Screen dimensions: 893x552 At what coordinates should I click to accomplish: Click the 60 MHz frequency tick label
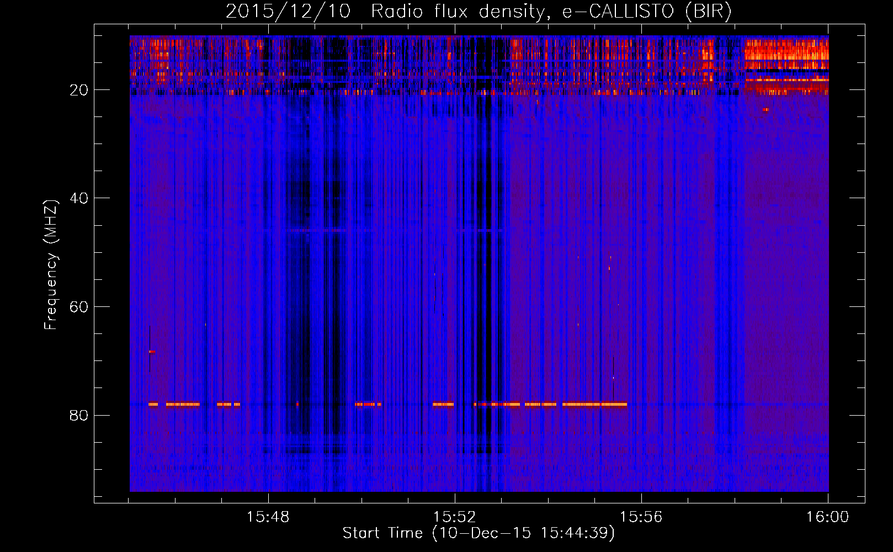[79, 306]
